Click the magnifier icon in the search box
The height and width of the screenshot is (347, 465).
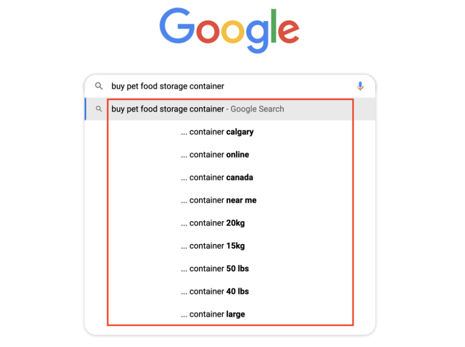point(99,86)
